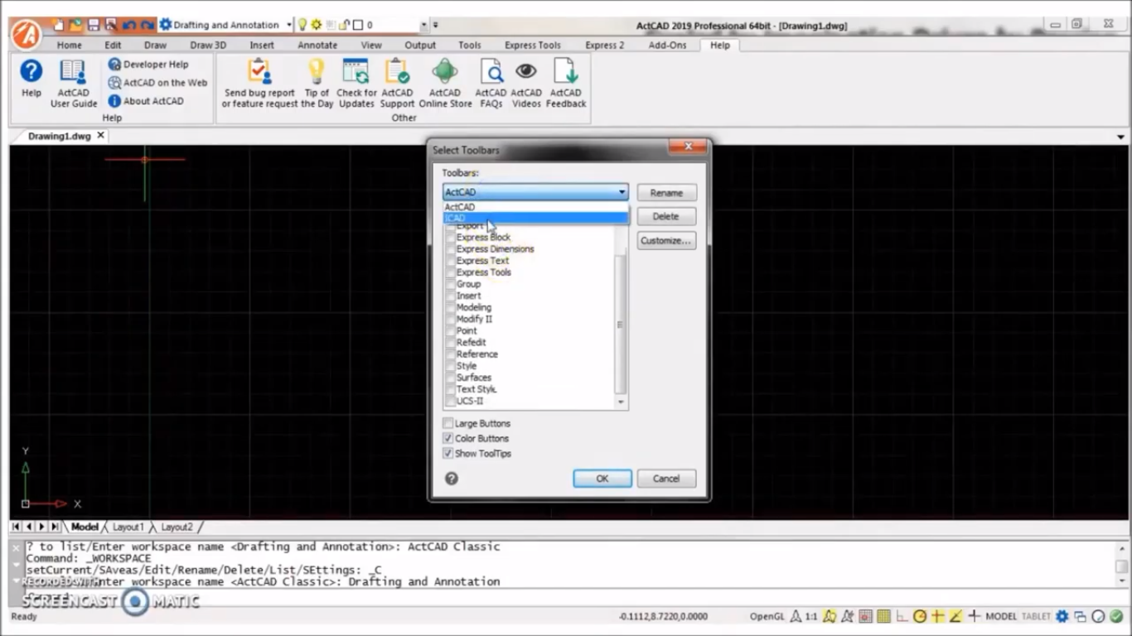Check the UCS-II toolbar checkbox
The image size is (1132, 636).
click(x=451, y=401)
